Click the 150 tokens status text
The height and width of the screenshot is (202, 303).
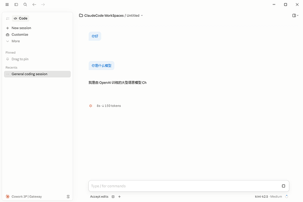point(113,106)
